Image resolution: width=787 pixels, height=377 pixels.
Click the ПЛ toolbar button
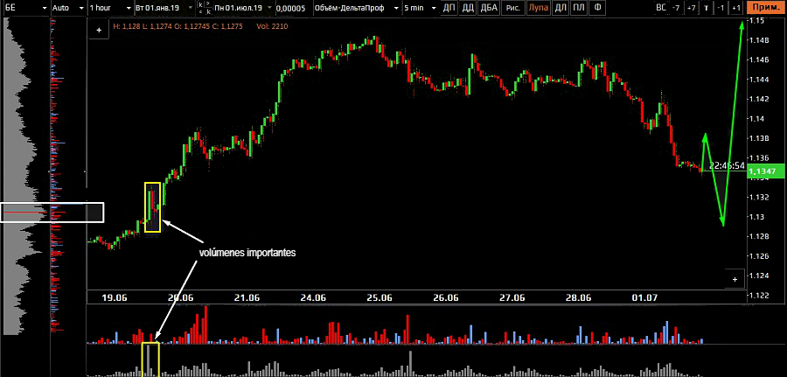tap(578, 8)
